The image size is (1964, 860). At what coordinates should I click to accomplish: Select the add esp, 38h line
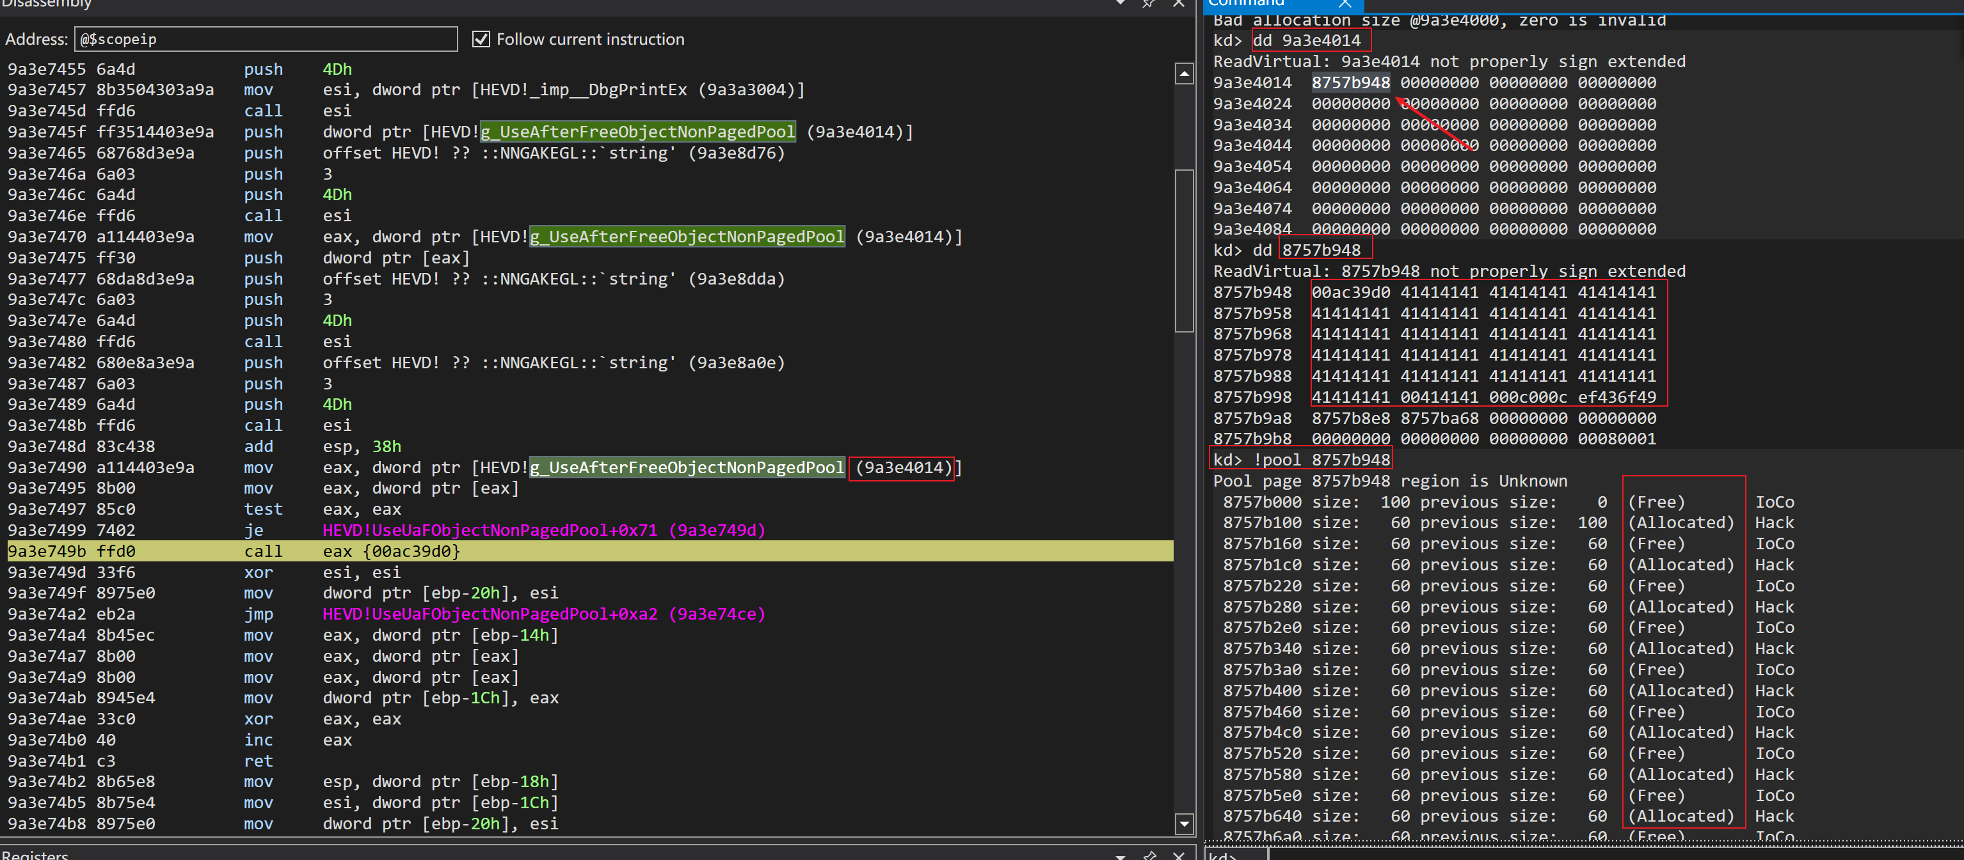[204, 446]
